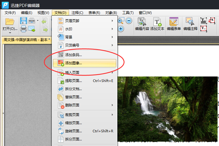This screenshot has height=146, width=219.
Task: Open the 视图(V) menu
Action: [43, 13]
